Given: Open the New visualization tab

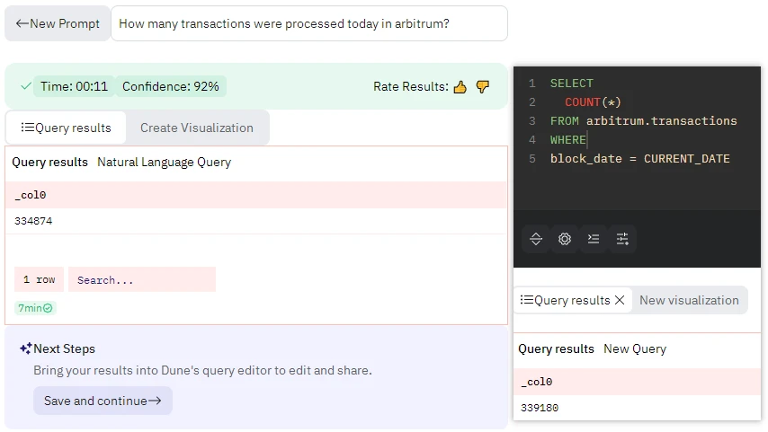Looking at the screenshot, I should click(689, 301).
